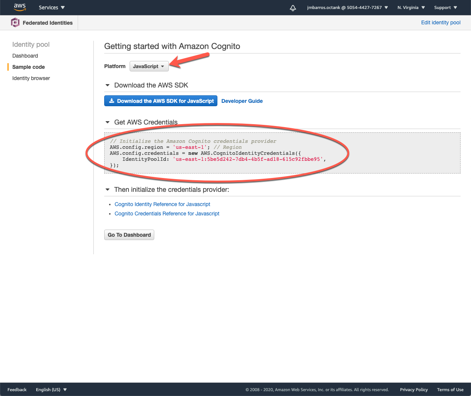Open Cognito Identity Reference for Javascript
The width and height of the screenshot is (471, 396).
pos(162,204)
